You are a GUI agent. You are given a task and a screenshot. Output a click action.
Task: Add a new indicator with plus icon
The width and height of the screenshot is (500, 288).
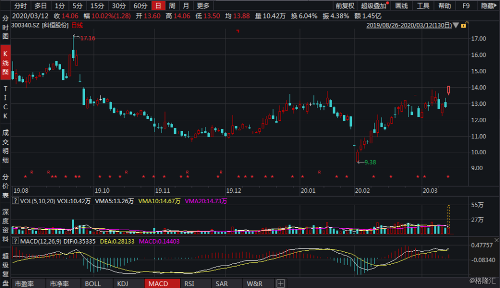click(280, 283)
